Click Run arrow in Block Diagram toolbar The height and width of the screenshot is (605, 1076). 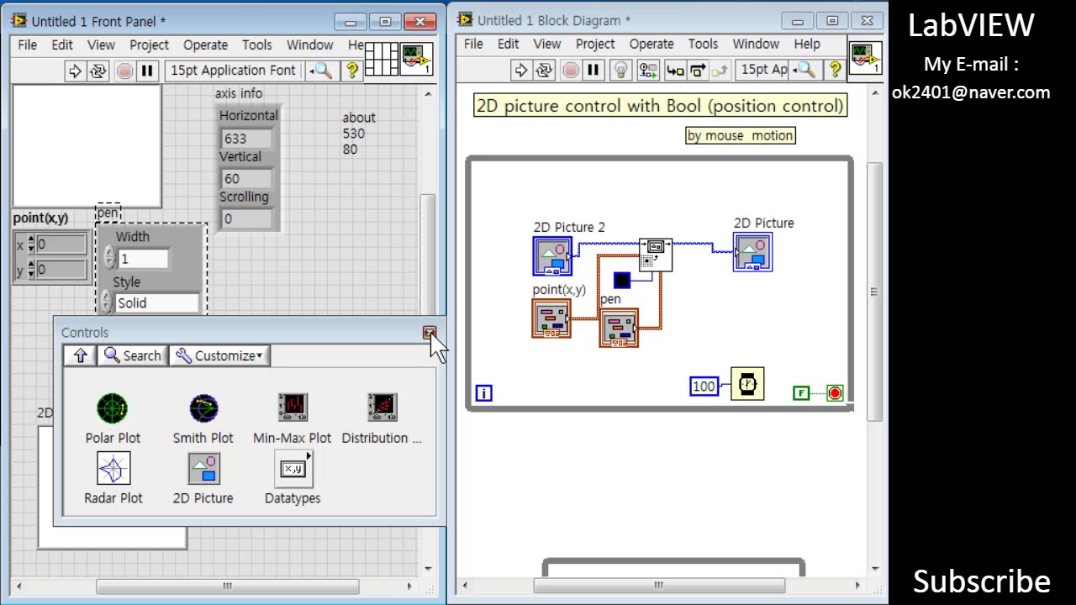coord(520,70)
